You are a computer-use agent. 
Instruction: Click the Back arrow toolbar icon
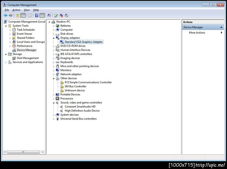point(6,15)
